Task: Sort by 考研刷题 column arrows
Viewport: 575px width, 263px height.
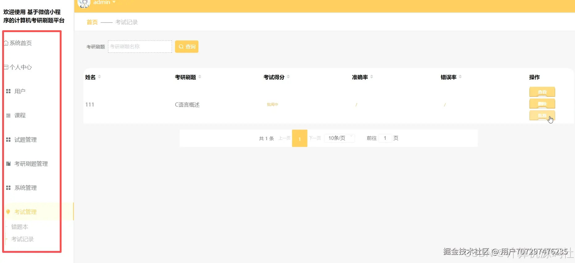Action: 200,77
